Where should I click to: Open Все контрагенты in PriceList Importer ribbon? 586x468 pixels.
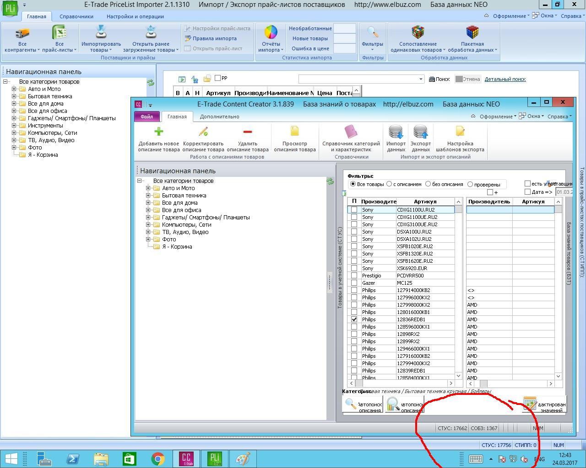(x=22, y=39)
